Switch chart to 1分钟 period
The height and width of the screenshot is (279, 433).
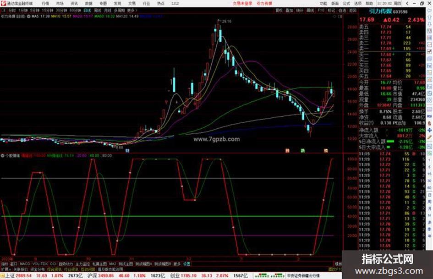point(23,10)
